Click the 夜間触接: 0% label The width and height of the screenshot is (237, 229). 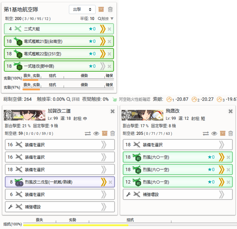tap(95, 99)
